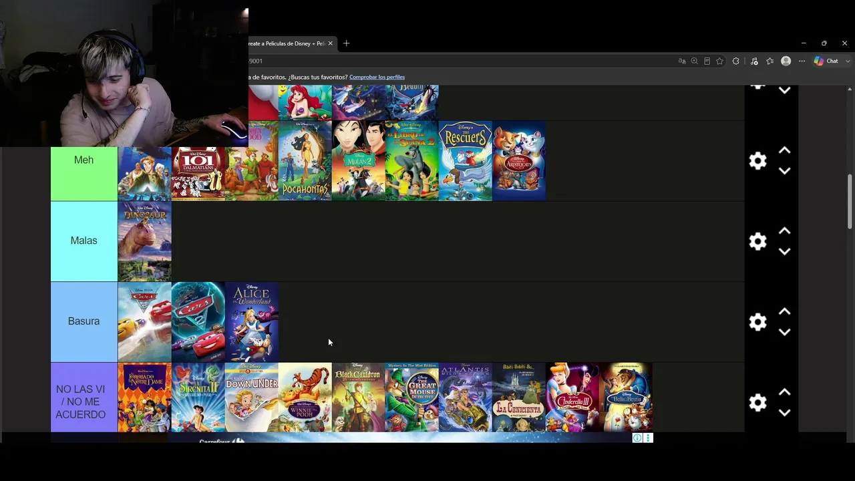This screenshot has height=481, width=855.
Task: Add page to favorites with star icon
Action: 719,61
